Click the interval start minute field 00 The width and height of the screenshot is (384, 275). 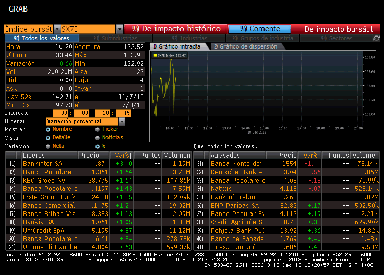tap(81, 113)
